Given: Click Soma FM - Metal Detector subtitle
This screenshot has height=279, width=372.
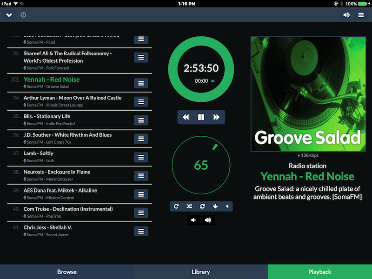Looking at the screenshot, I should click(x=48, y=179).
